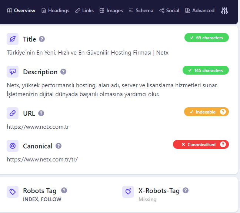Click the INDEX, FOLLOW value
The height and width of the screenshot is (213, 240).
(42, 199)
